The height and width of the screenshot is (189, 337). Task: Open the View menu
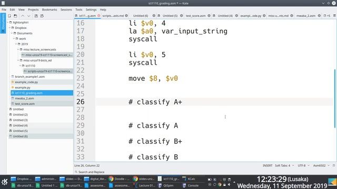(x=21, y=9)
